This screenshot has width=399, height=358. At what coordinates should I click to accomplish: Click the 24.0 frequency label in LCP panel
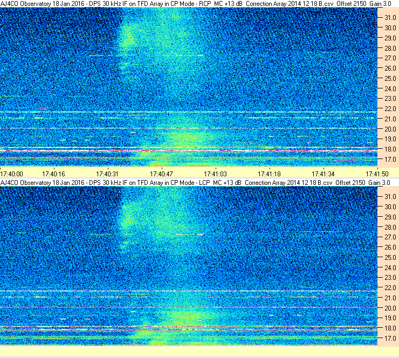(390, 267)
